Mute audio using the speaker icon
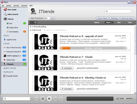 [118, 99]
